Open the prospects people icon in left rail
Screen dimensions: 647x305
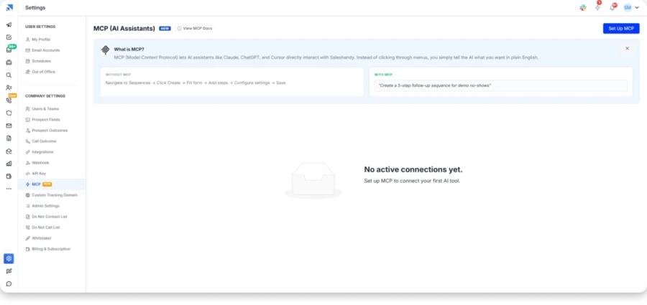tap(9, 88)
